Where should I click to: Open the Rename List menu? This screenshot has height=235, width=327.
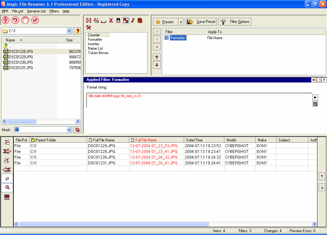coord(36,11)
